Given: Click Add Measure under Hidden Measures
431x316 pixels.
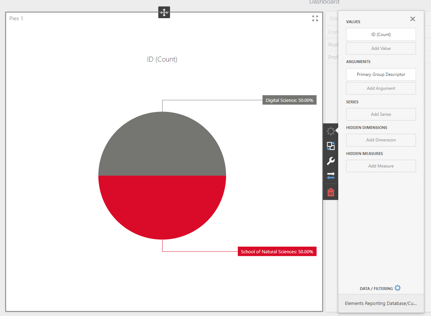Looking at the screenshot, I should click(x=381, y=166).
